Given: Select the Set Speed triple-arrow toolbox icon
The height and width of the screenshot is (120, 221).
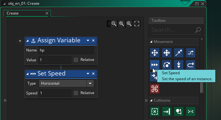Looking at the screenshot, I should 155,65.
